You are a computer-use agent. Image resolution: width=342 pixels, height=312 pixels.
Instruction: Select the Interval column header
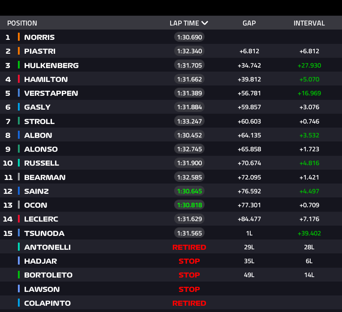(x=309, y=23)
